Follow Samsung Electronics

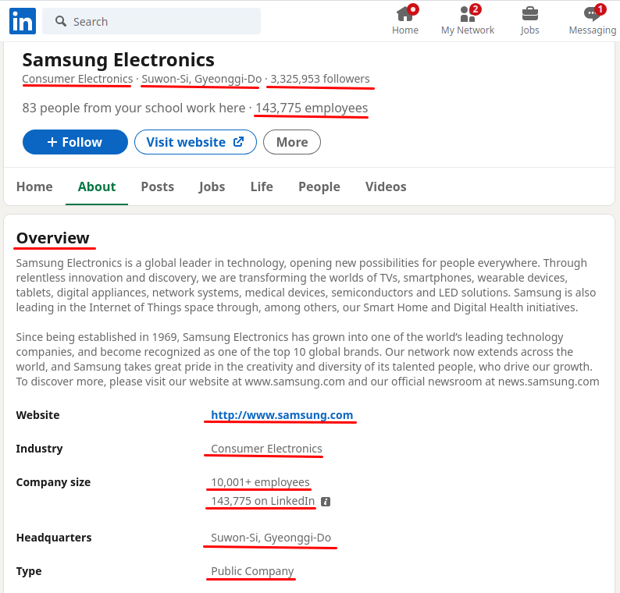[75, 142]
